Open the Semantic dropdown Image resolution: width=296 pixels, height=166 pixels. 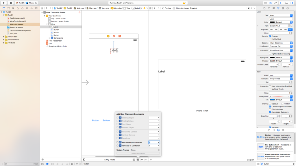click(281, 79)
